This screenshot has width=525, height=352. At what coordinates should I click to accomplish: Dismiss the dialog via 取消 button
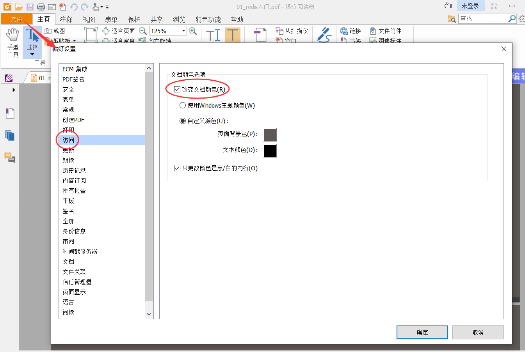click(x=478, y=332)
